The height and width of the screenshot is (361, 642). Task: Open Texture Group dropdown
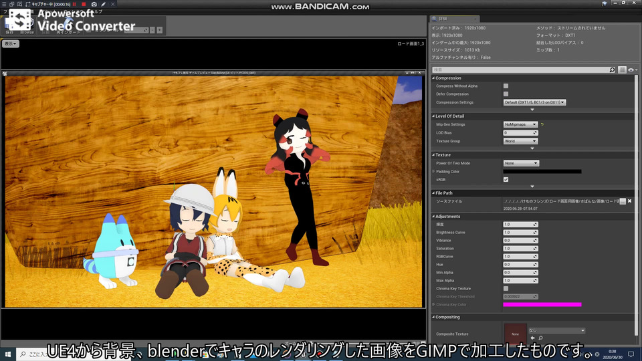click(x=520, y=141)
